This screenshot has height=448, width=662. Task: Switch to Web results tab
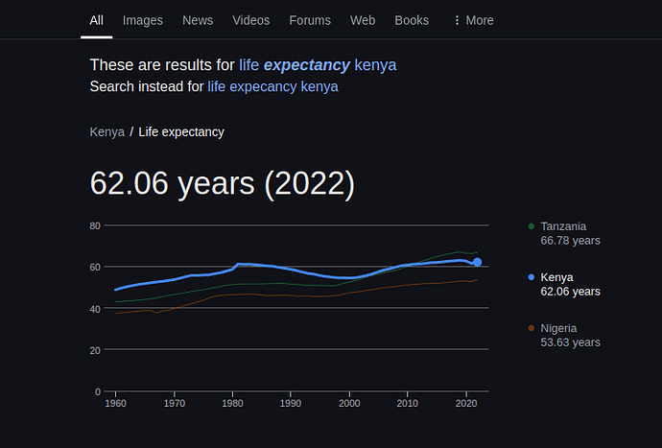coord(363,20)
